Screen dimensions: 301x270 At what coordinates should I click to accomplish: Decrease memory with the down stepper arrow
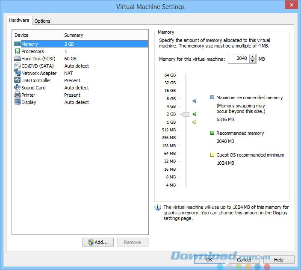tap(253, 61)
